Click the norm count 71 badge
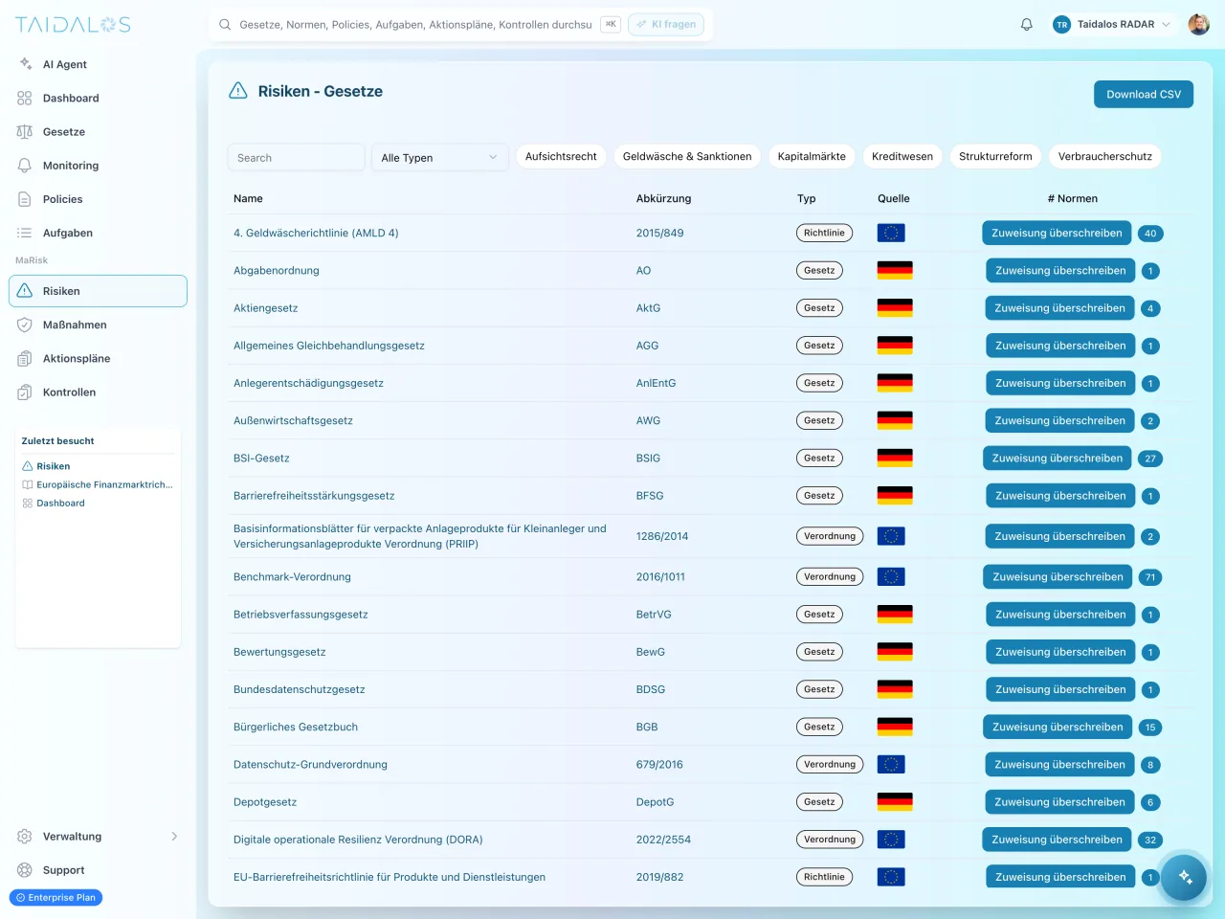The image size is (1225, 919). [1150, 577]
